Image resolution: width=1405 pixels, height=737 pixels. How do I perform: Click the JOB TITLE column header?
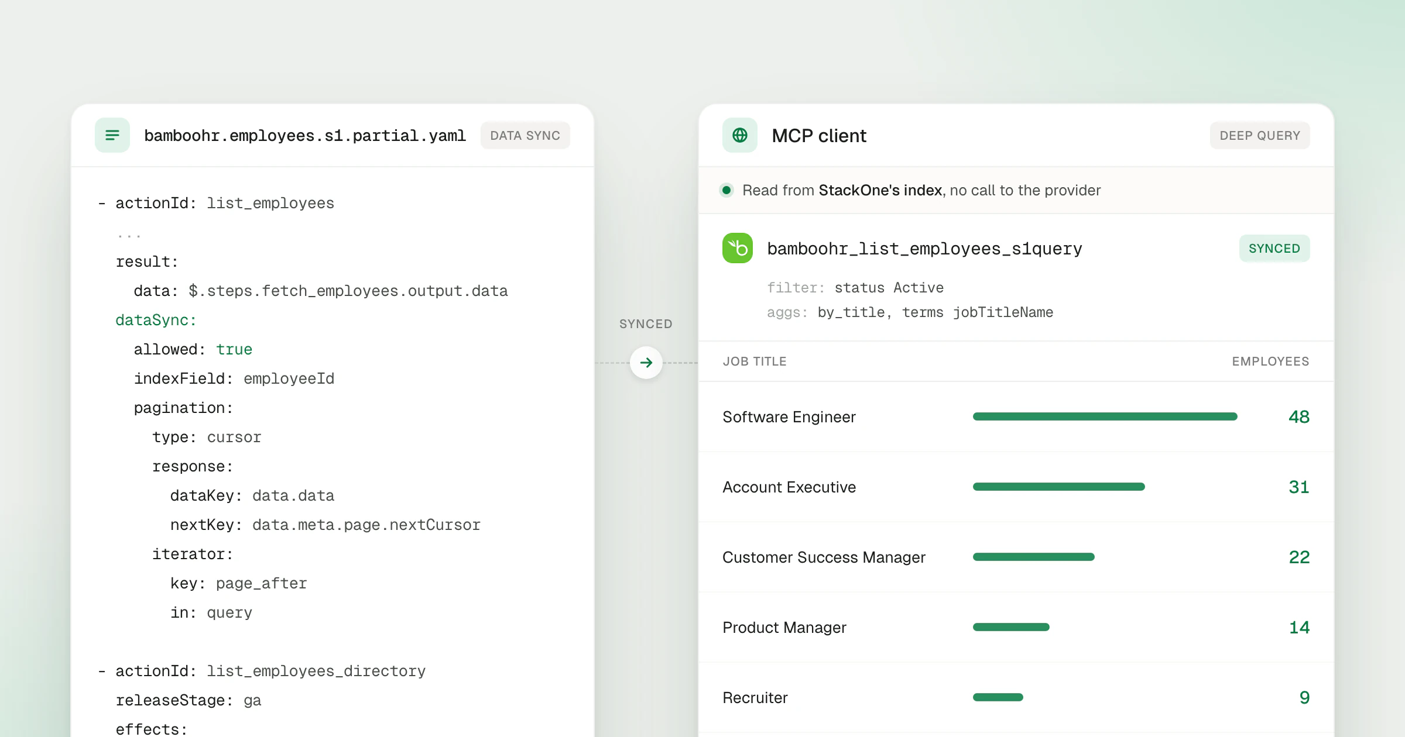pyautogui.click(x=755, y=361)
